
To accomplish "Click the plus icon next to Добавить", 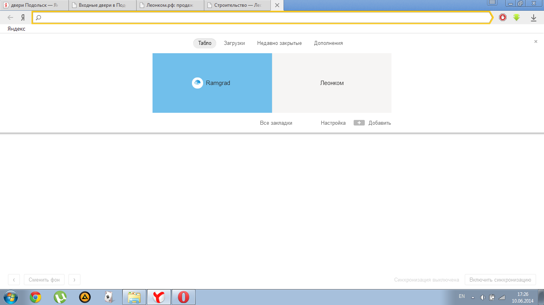I will click(x=359, y=123).
